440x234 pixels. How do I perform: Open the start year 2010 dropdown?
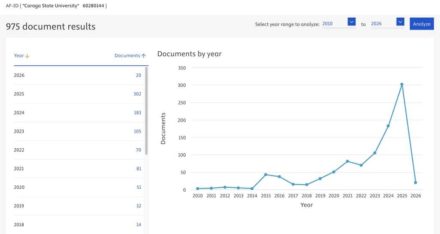coord(351,22)
